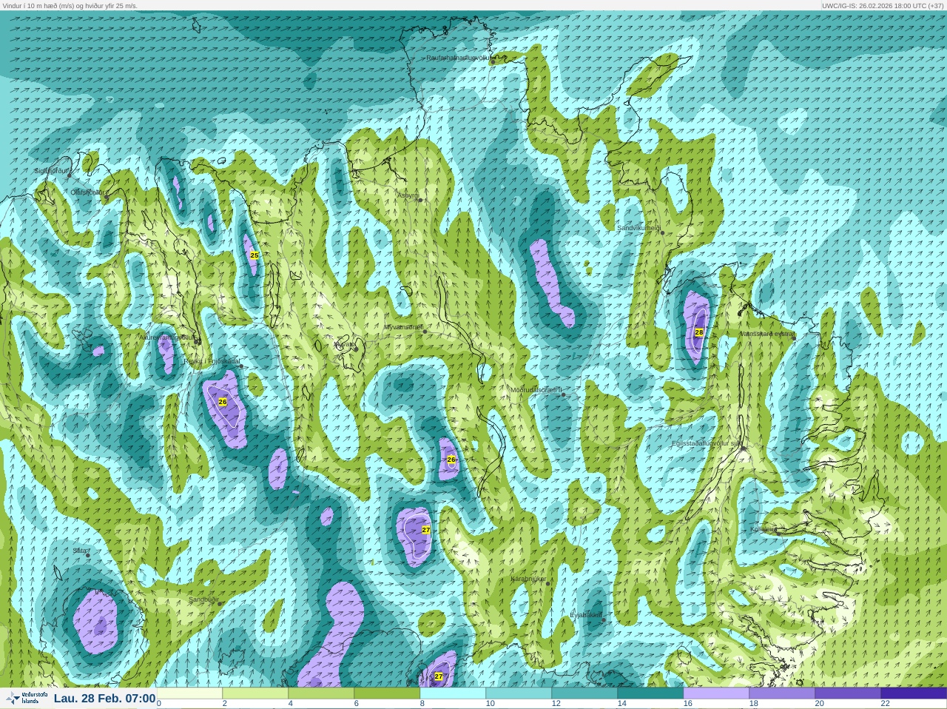Click gust label 27 at the map's bottom edge
This screenshot has width=947, height=709.
pos(439,676)
